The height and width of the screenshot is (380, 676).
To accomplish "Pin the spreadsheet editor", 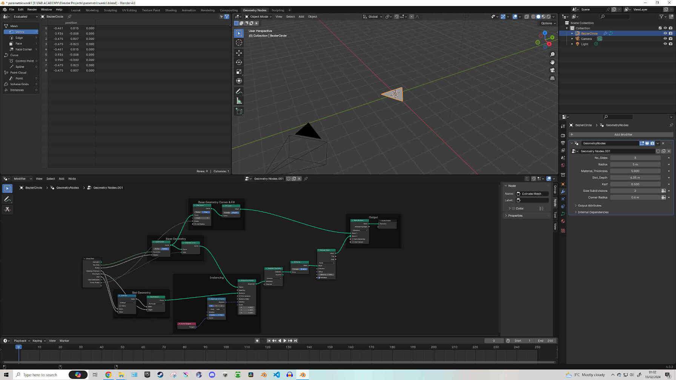I will pyautogui.click(x=69, y=17).
